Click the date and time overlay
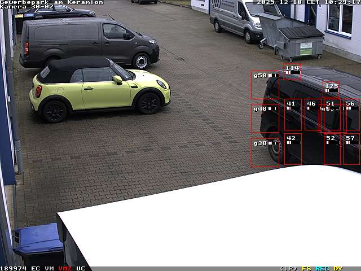 308,2
